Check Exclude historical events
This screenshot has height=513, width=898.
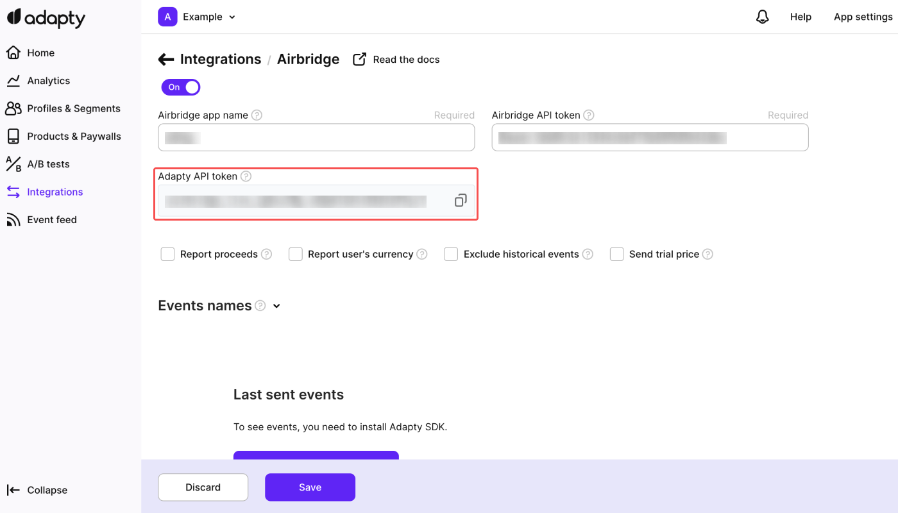tap(451, 255)
